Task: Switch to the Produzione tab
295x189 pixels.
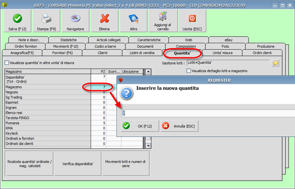Action: coord(266,46)
